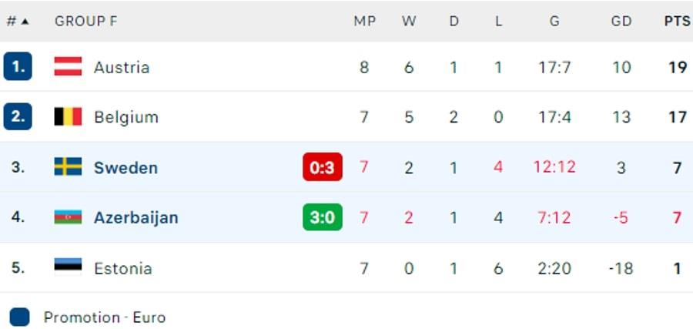This screenshot has width=693, height=329.
Task: Sort standings by MP column header
Action: (364, 22)
